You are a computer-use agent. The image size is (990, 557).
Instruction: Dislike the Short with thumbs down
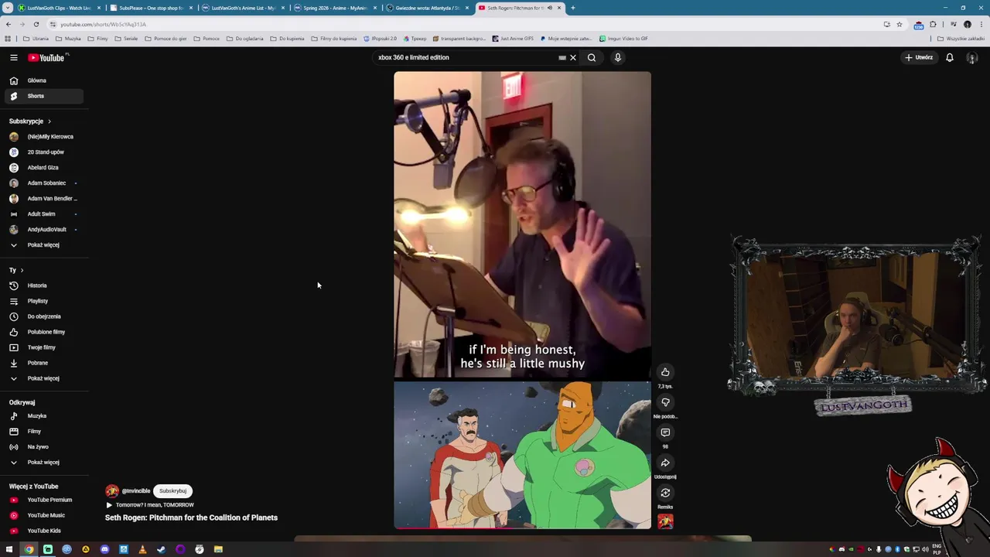665,402
